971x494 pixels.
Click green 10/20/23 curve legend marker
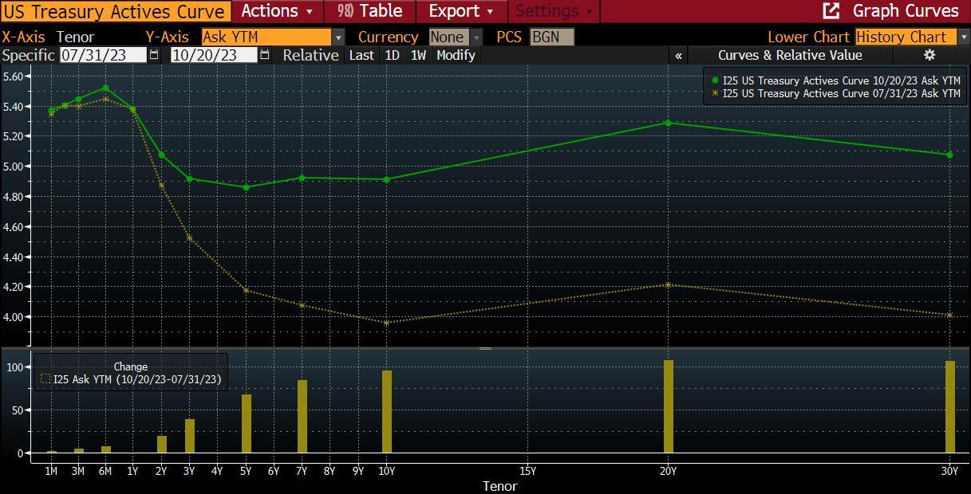coord(714,80)
